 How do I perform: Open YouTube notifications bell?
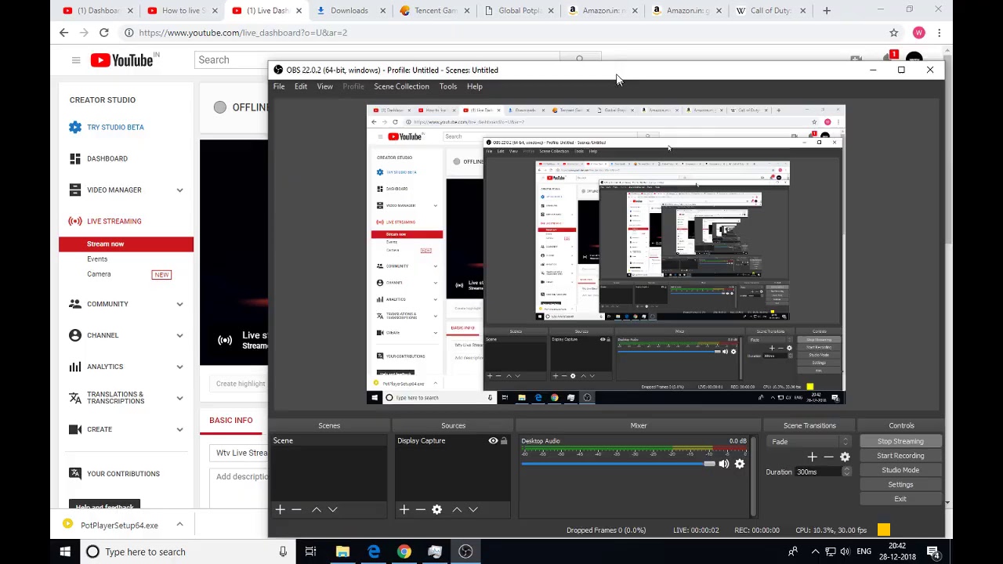coord(890,60)
